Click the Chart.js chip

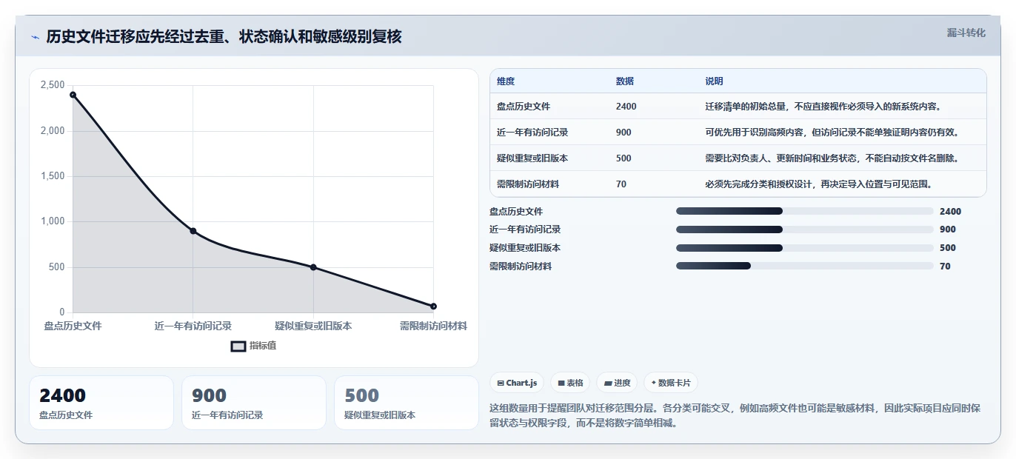click(x=517, y=383)
